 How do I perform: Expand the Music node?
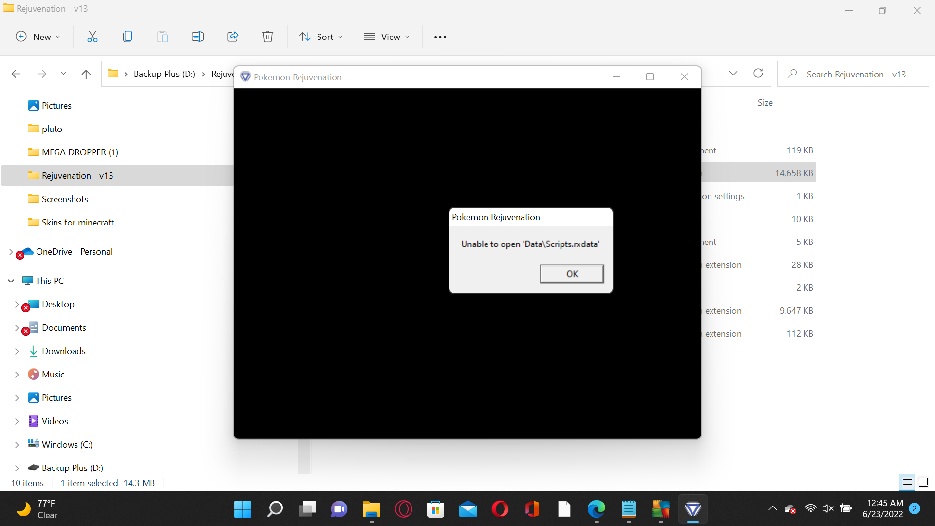(x=17, y=375)
